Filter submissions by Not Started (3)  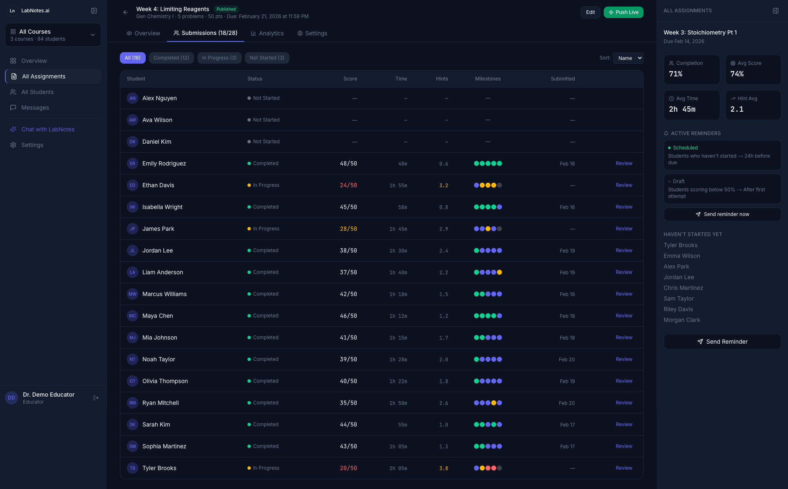[x=267, y=58]
